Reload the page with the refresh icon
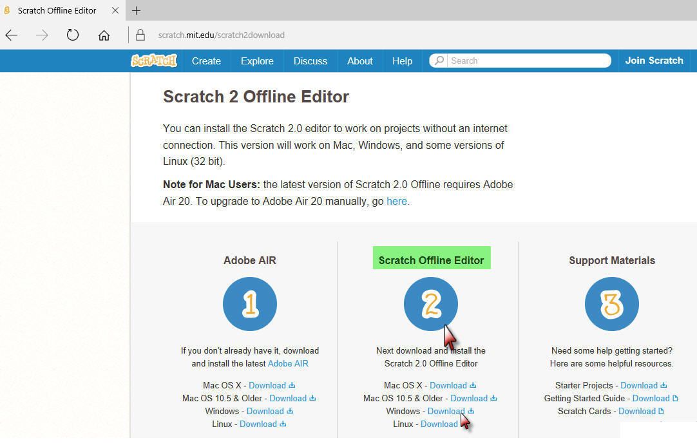Viewport: 697px width, 447px height. tap(72, 35)
